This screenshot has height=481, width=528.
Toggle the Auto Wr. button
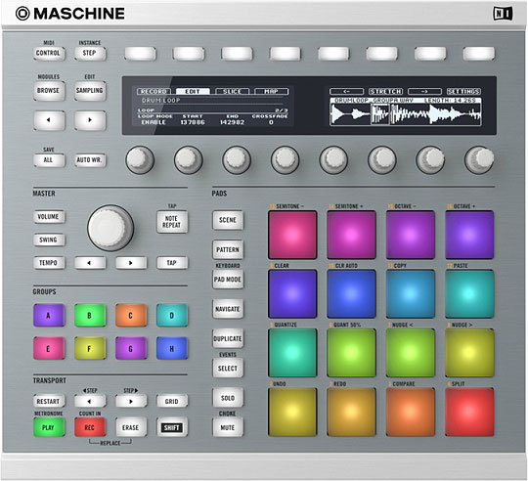(x=90, y=160)
